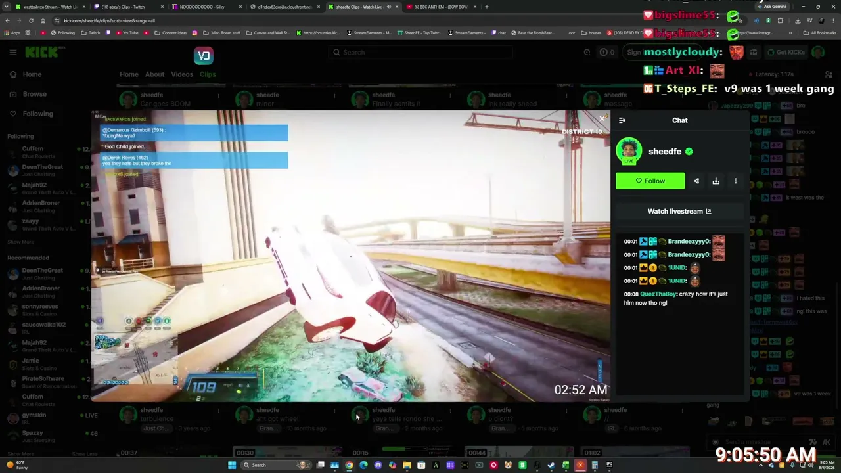
Task: Open PirateSoftware channel in sidebar
Action: click(x=43, y=382)
